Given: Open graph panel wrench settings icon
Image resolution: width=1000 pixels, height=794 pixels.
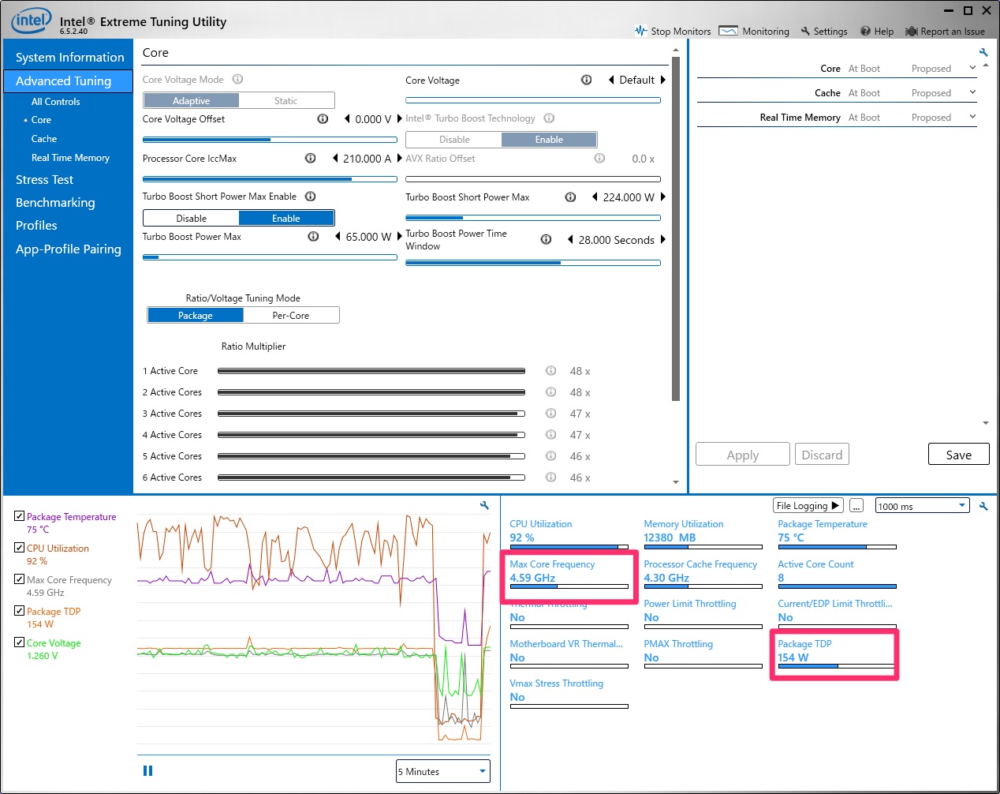Looking at the screenshot, I should (484, 505).
